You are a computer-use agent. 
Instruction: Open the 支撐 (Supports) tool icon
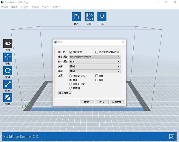click(89, 17)
